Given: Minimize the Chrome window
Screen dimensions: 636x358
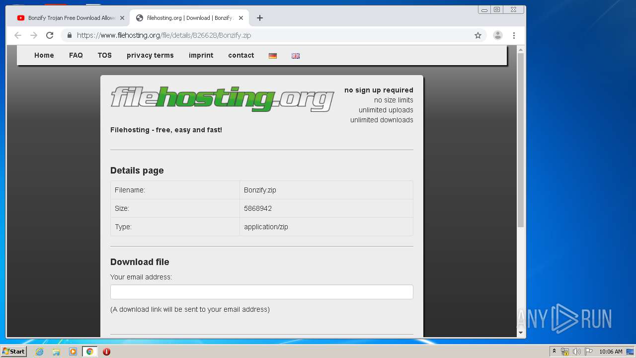Looking at the screenshot, I should [484, 9].
